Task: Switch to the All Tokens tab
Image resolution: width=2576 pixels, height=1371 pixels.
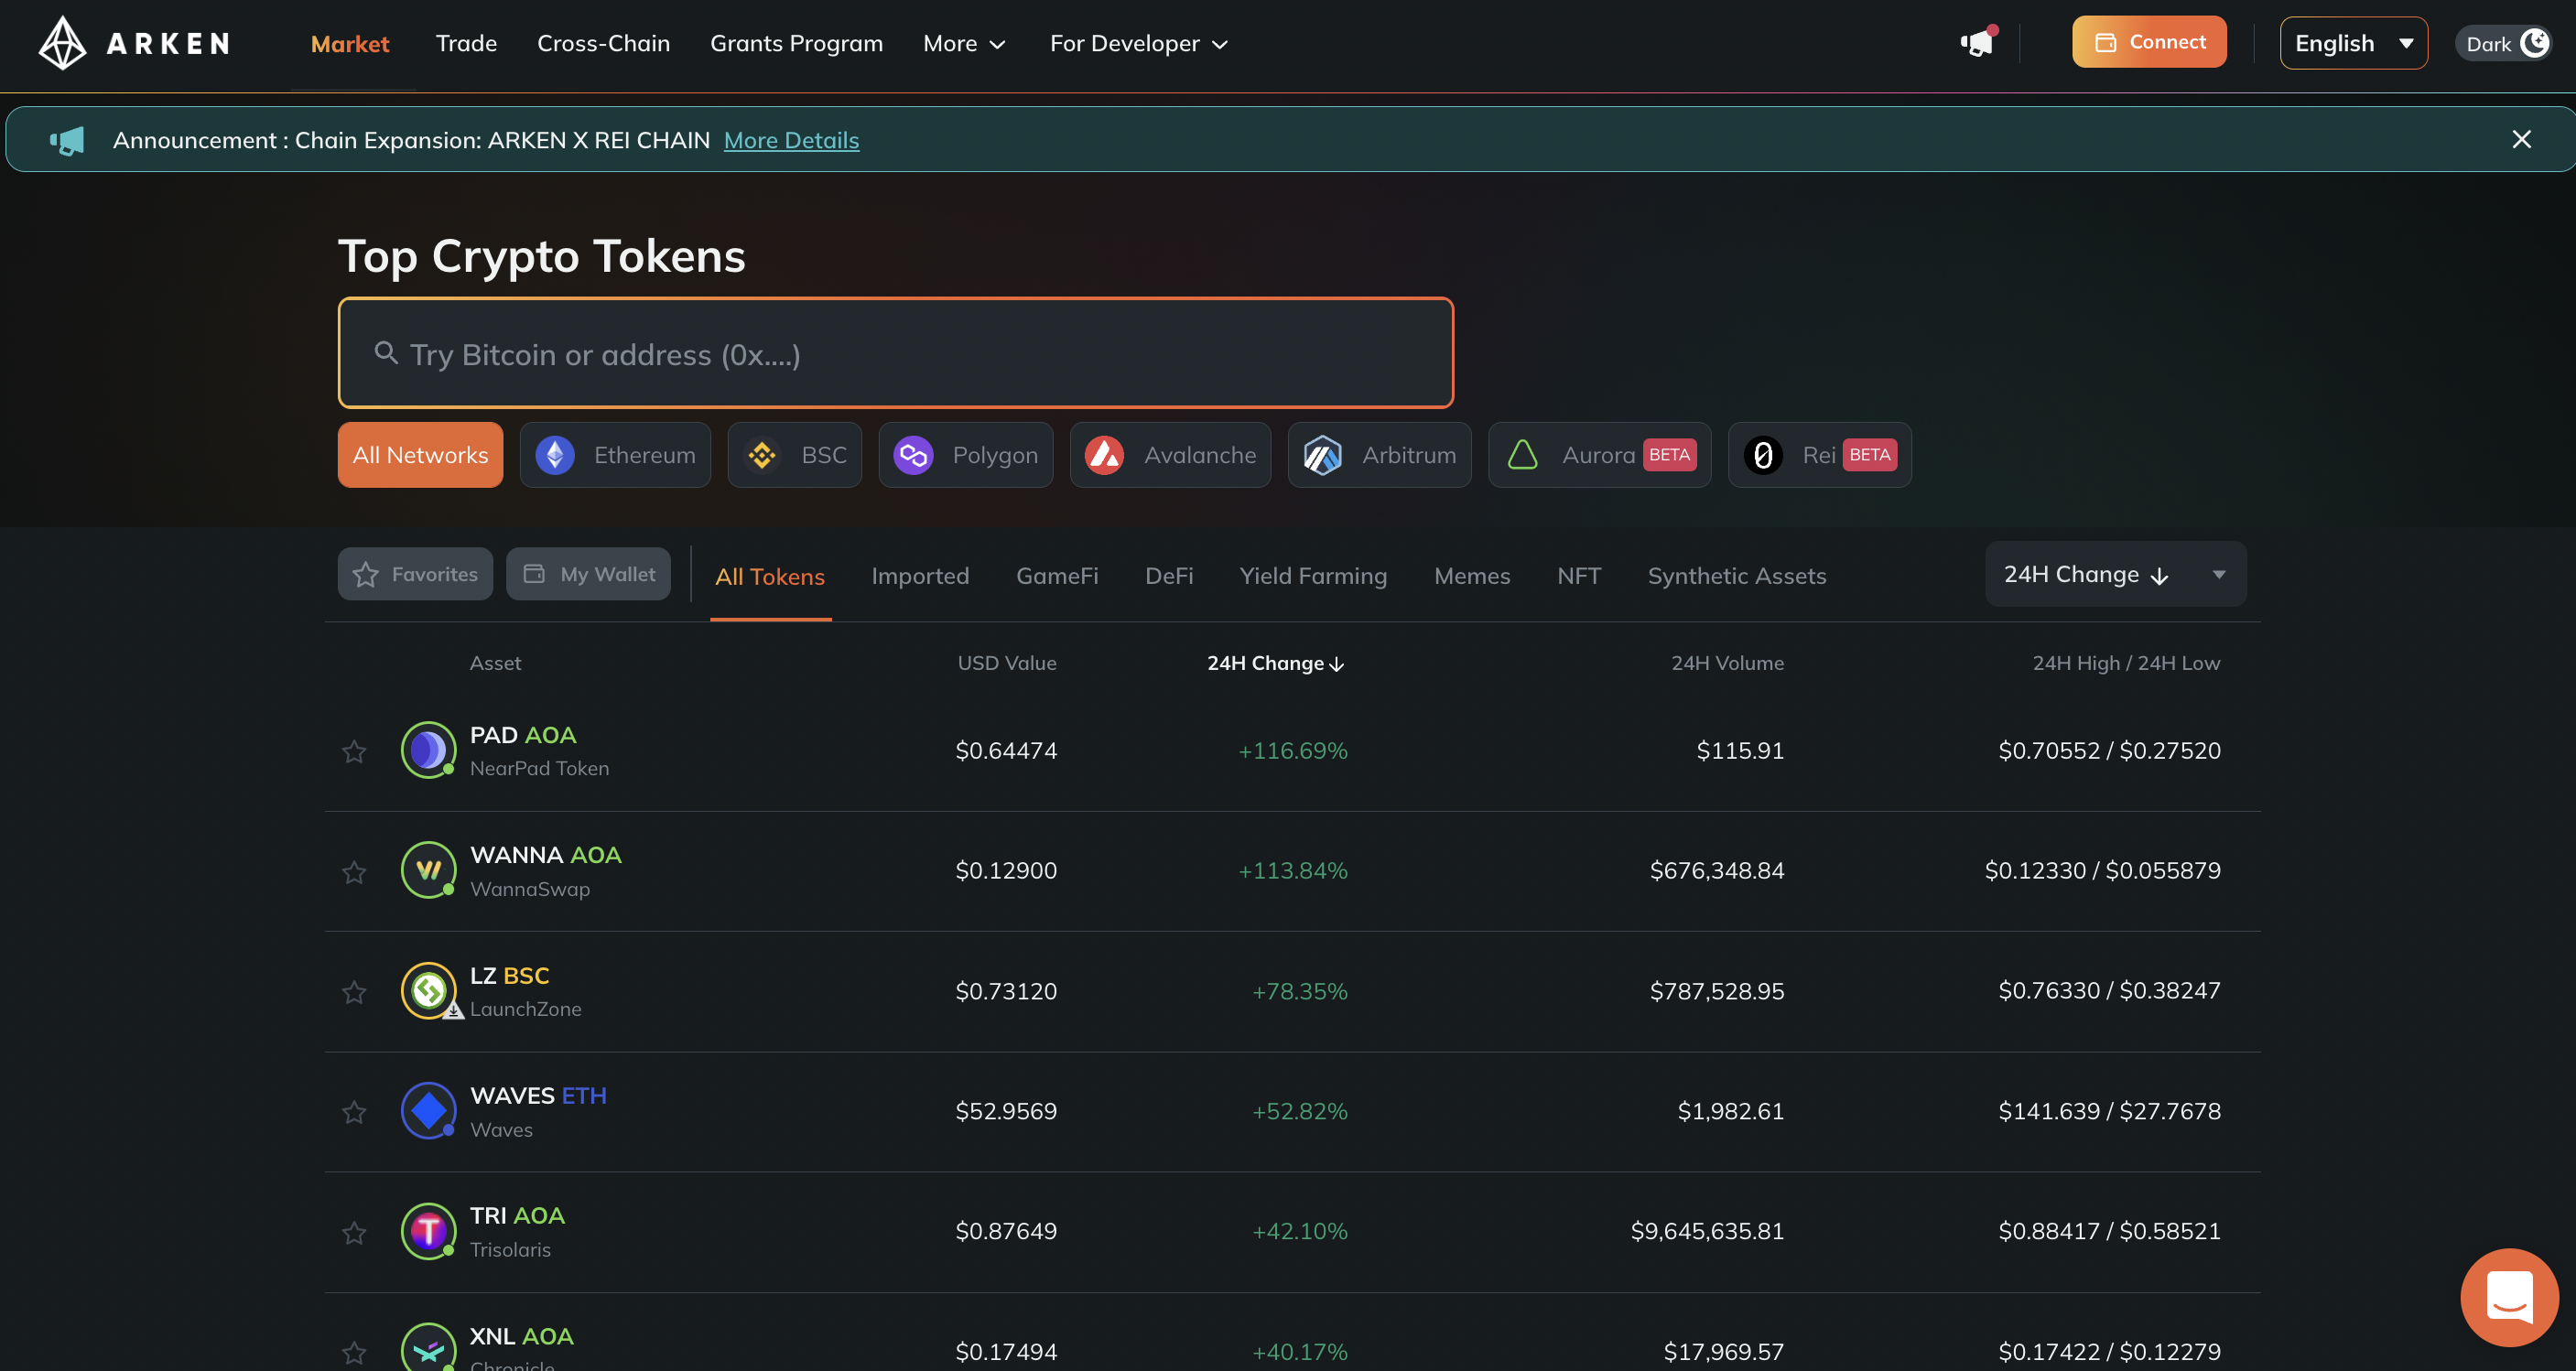Action: 770,577
